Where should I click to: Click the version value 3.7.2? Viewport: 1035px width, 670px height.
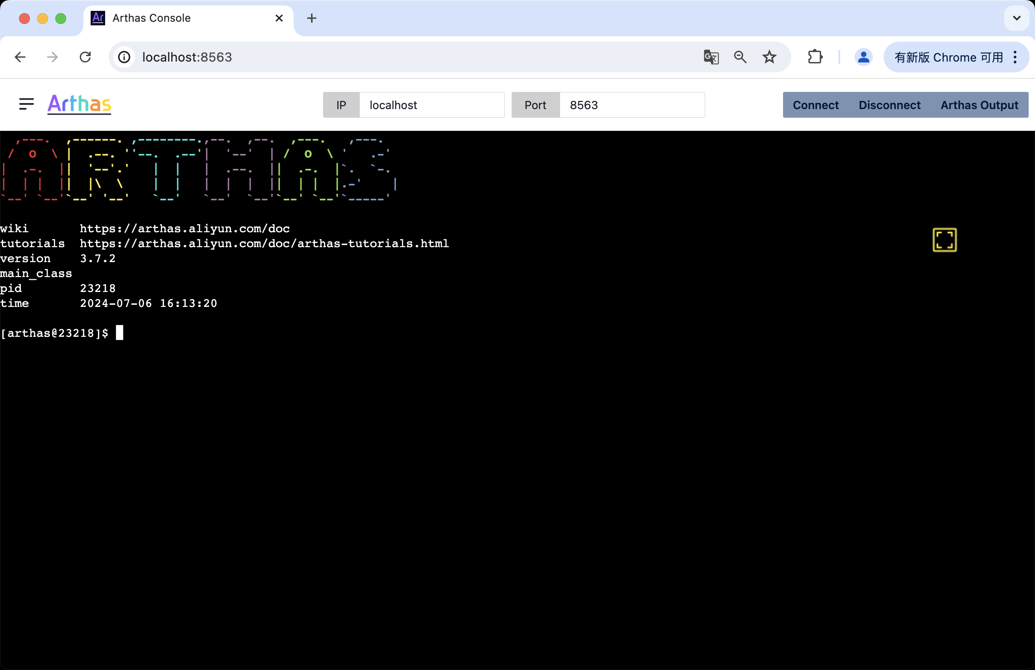point(98,258)
